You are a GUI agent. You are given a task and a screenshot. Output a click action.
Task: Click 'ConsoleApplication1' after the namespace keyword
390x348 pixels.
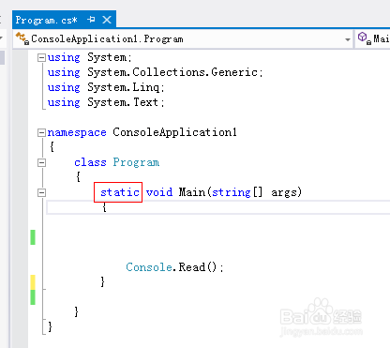tap(174, 132)
